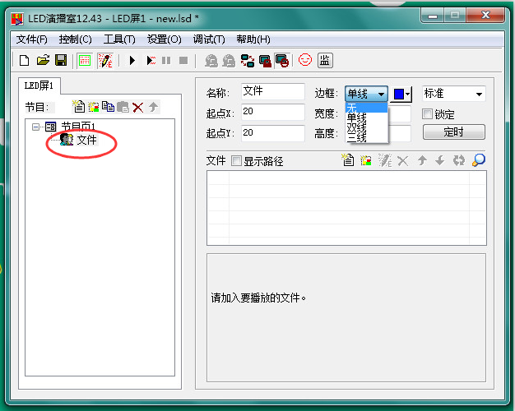The width and height of the screenshot is (515, 411).
Task: Open a file with the folder icon
Action: click(43, 60)
